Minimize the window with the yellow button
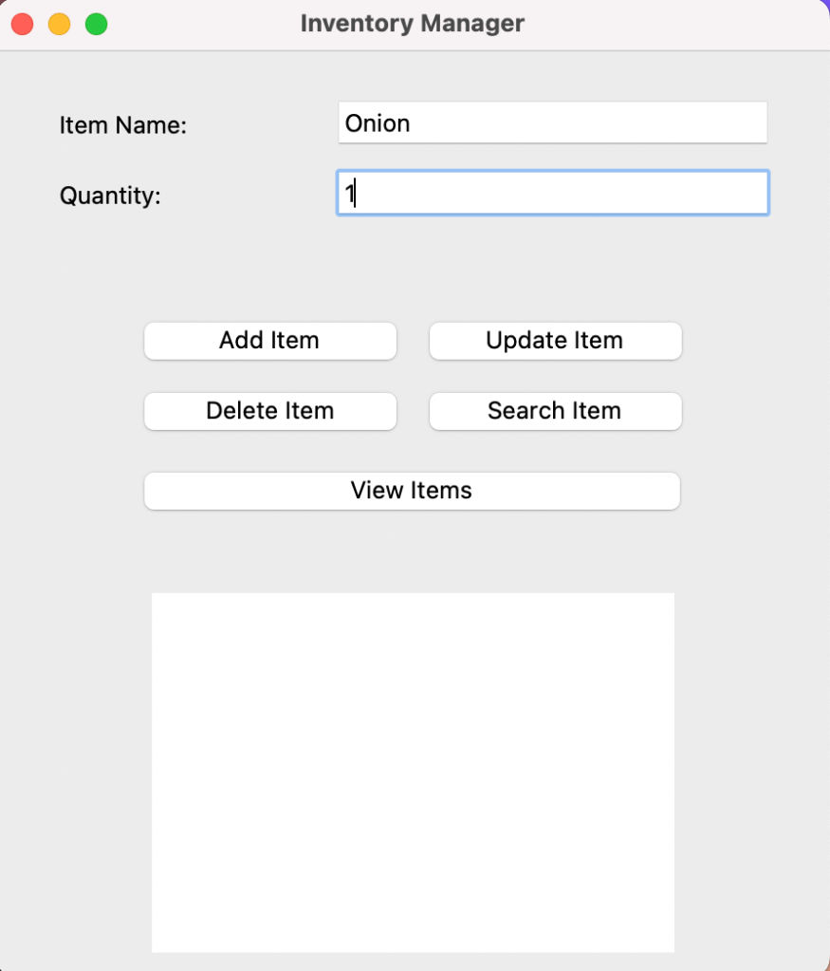This screenshot has height=971, width=830. point(59,24)
